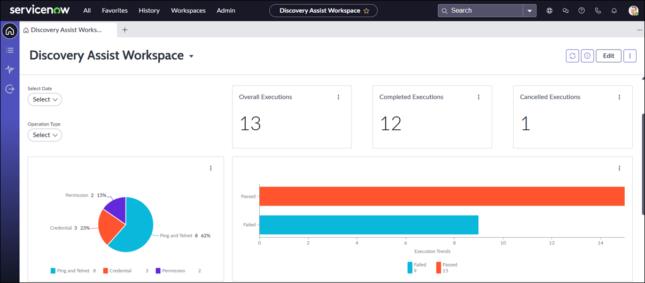Refresh the dashboard
This screenshot has width=645, height=283.
pyautogui.click(x=572, y=56)
